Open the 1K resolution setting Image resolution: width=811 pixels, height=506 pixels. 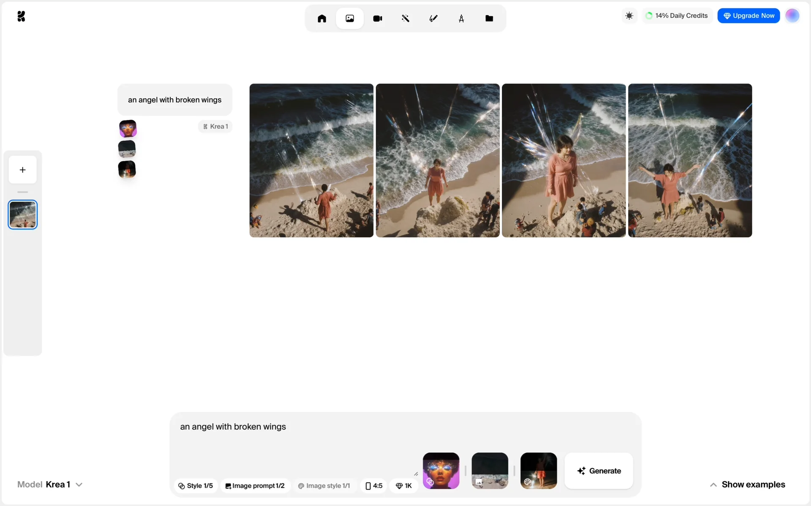point(404,486)
